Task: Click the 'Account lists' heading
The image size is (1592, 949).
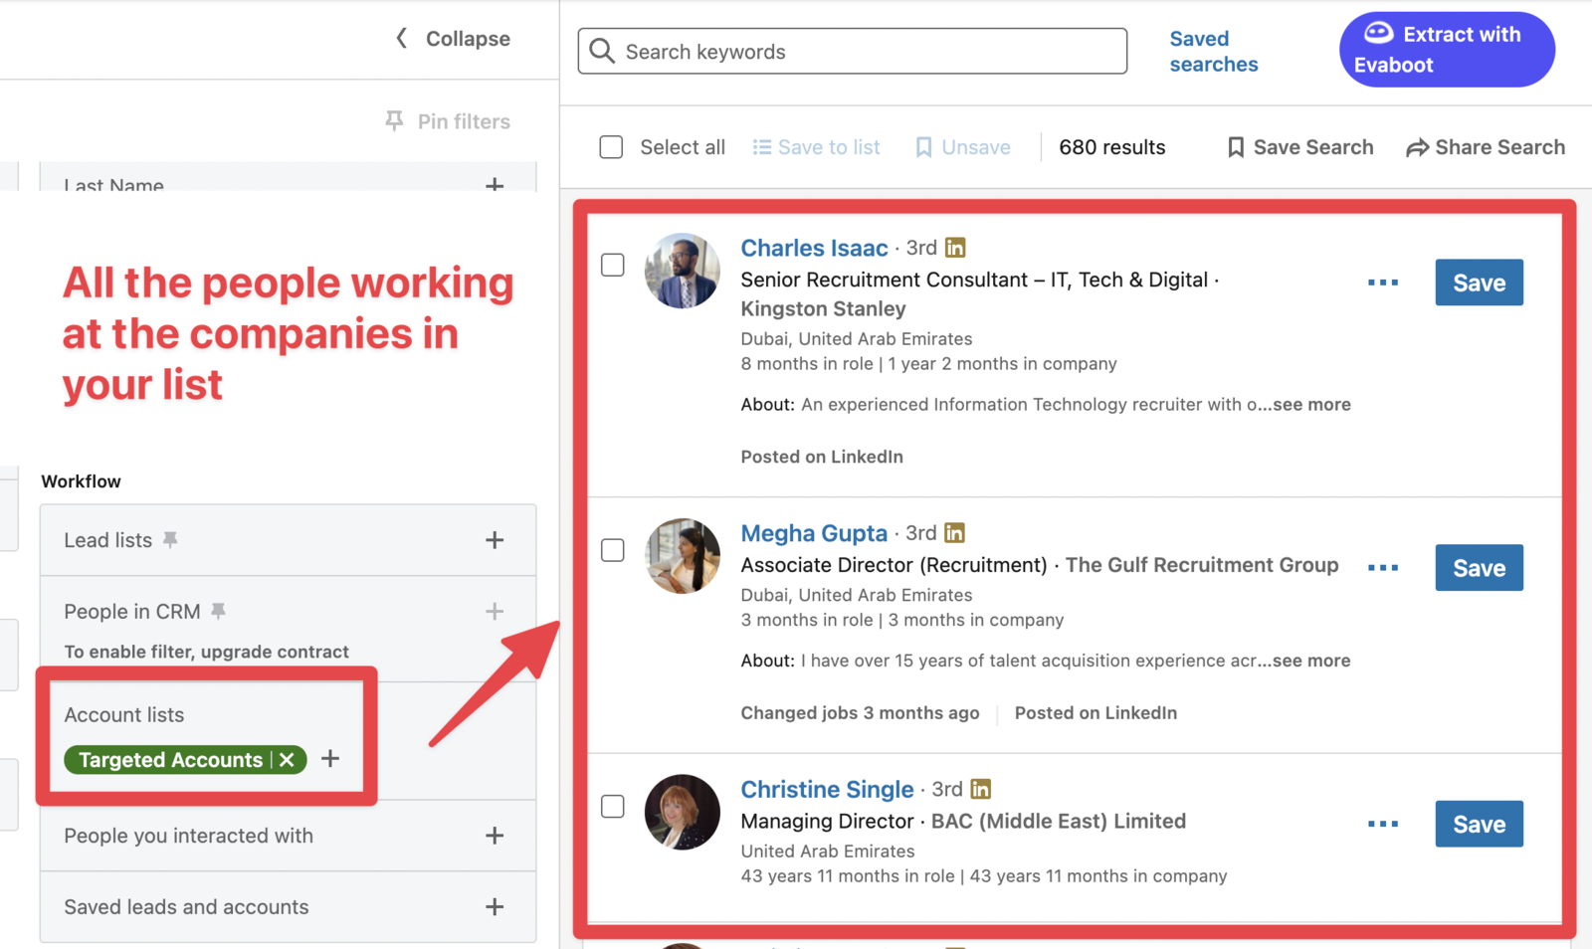Action: click(124, 714)
